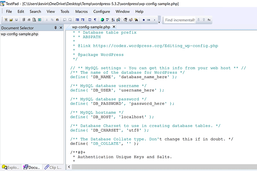The image size is (257, 171).
Task: Open the Window menu
Action: click(122, 11)
